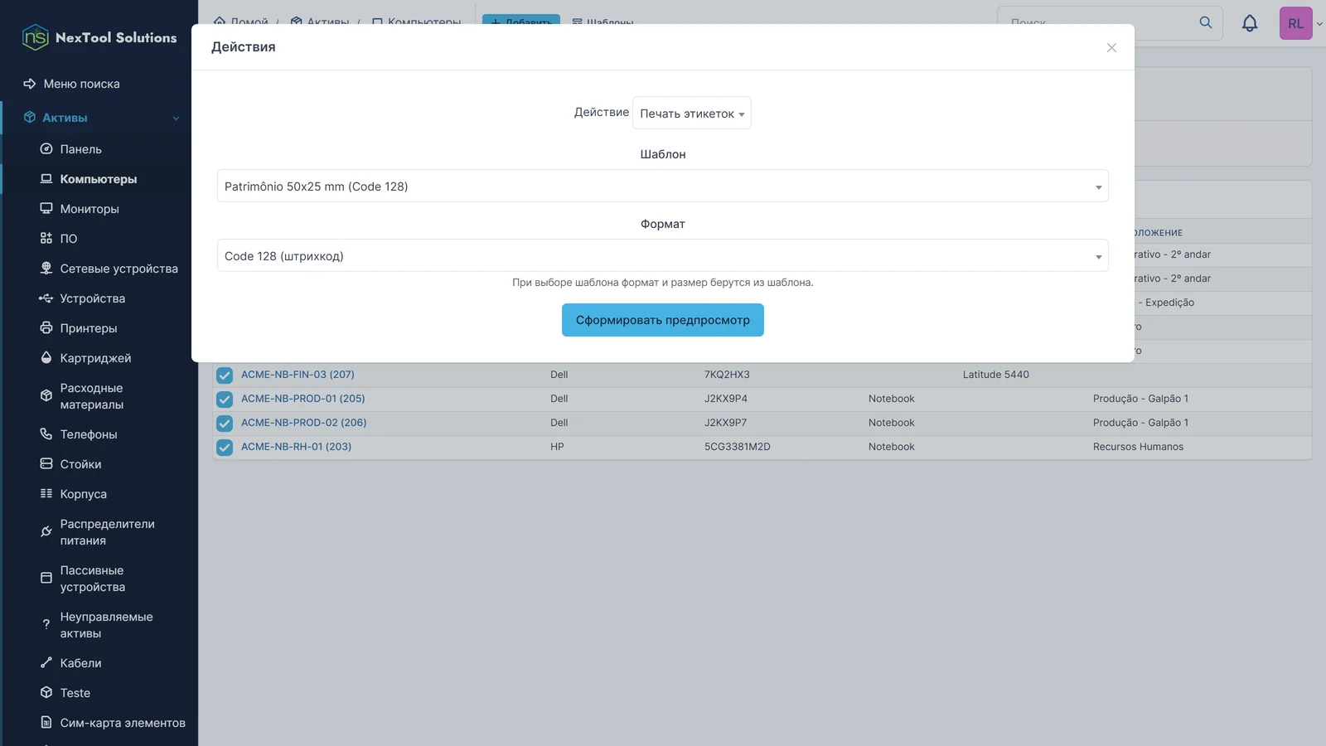Click the Принтеры printer icon

click(x=46, y=328)
